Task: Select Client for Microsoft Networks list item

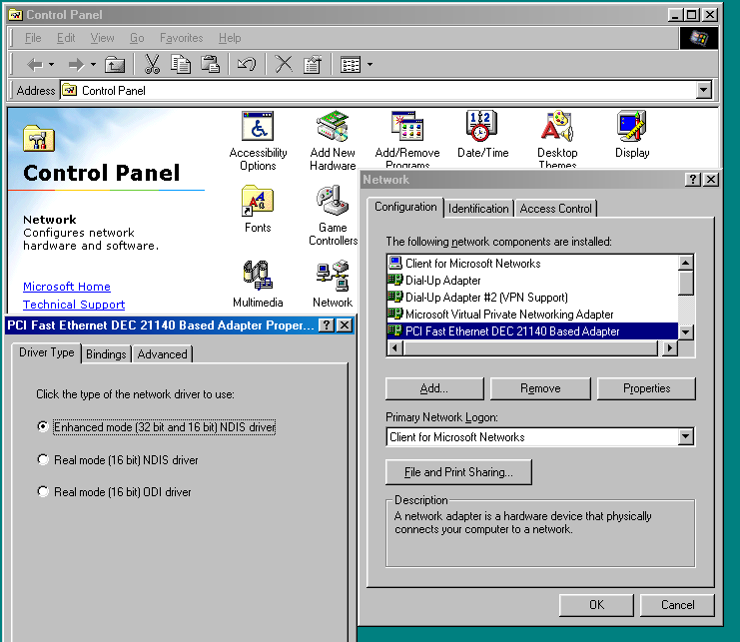Action: (x=532, y=264)
